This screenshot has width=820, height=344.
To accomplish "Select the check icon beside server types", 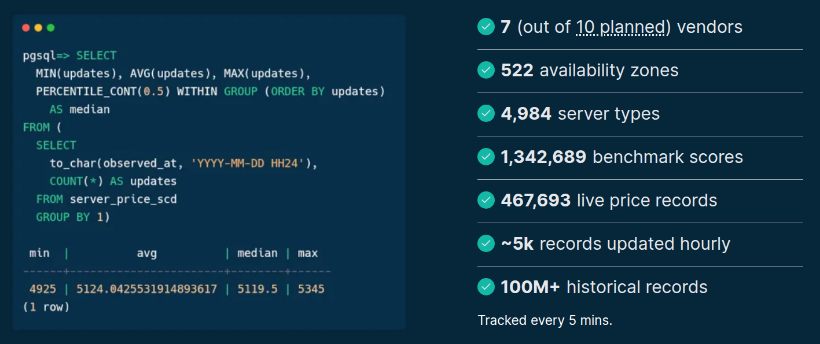I will (x=486, y=113).
